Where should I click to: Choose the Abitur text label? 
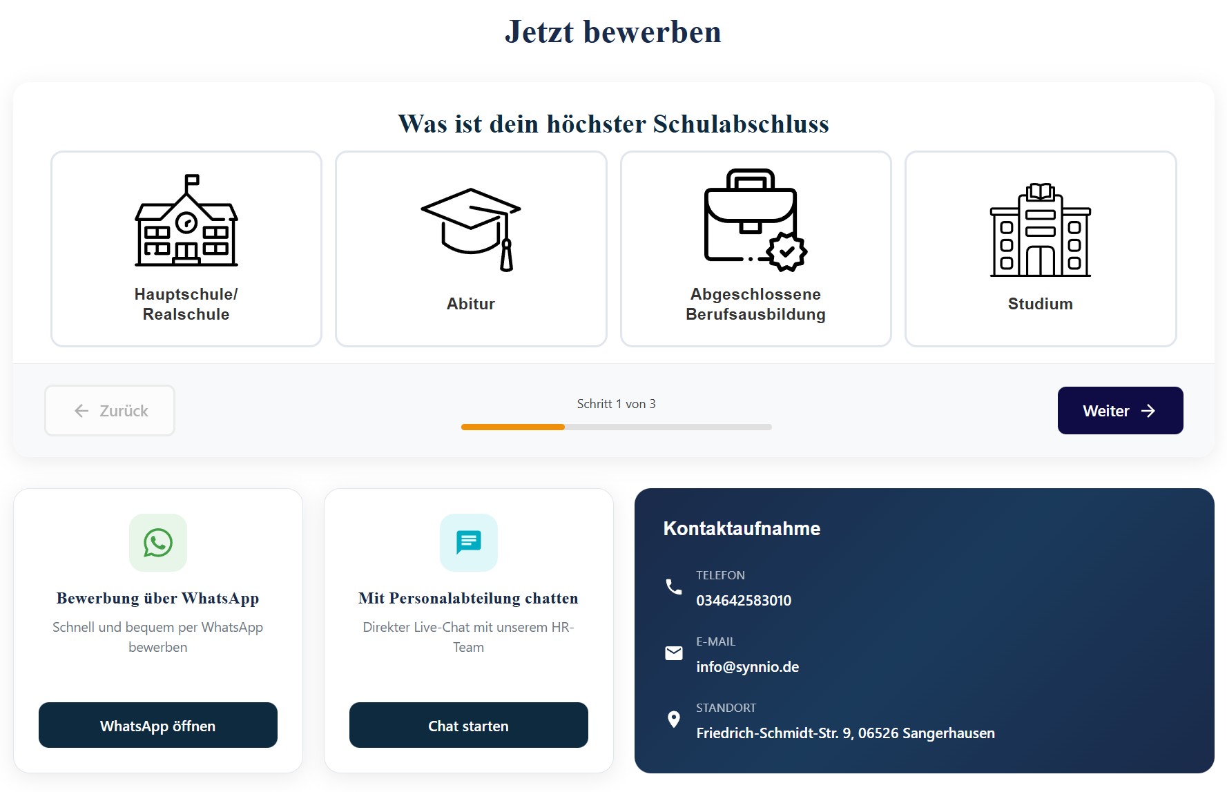tap(471, 304)
